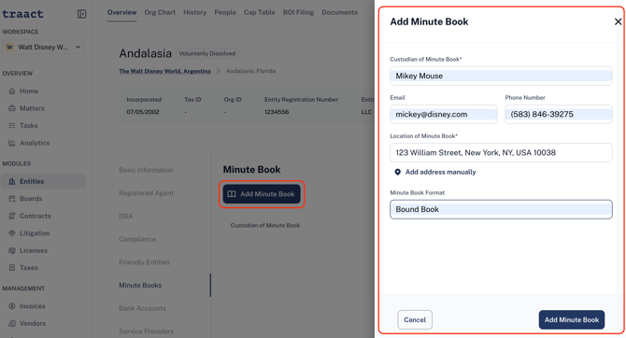
Task: Select Service Providers section
Action: (146, 331)
